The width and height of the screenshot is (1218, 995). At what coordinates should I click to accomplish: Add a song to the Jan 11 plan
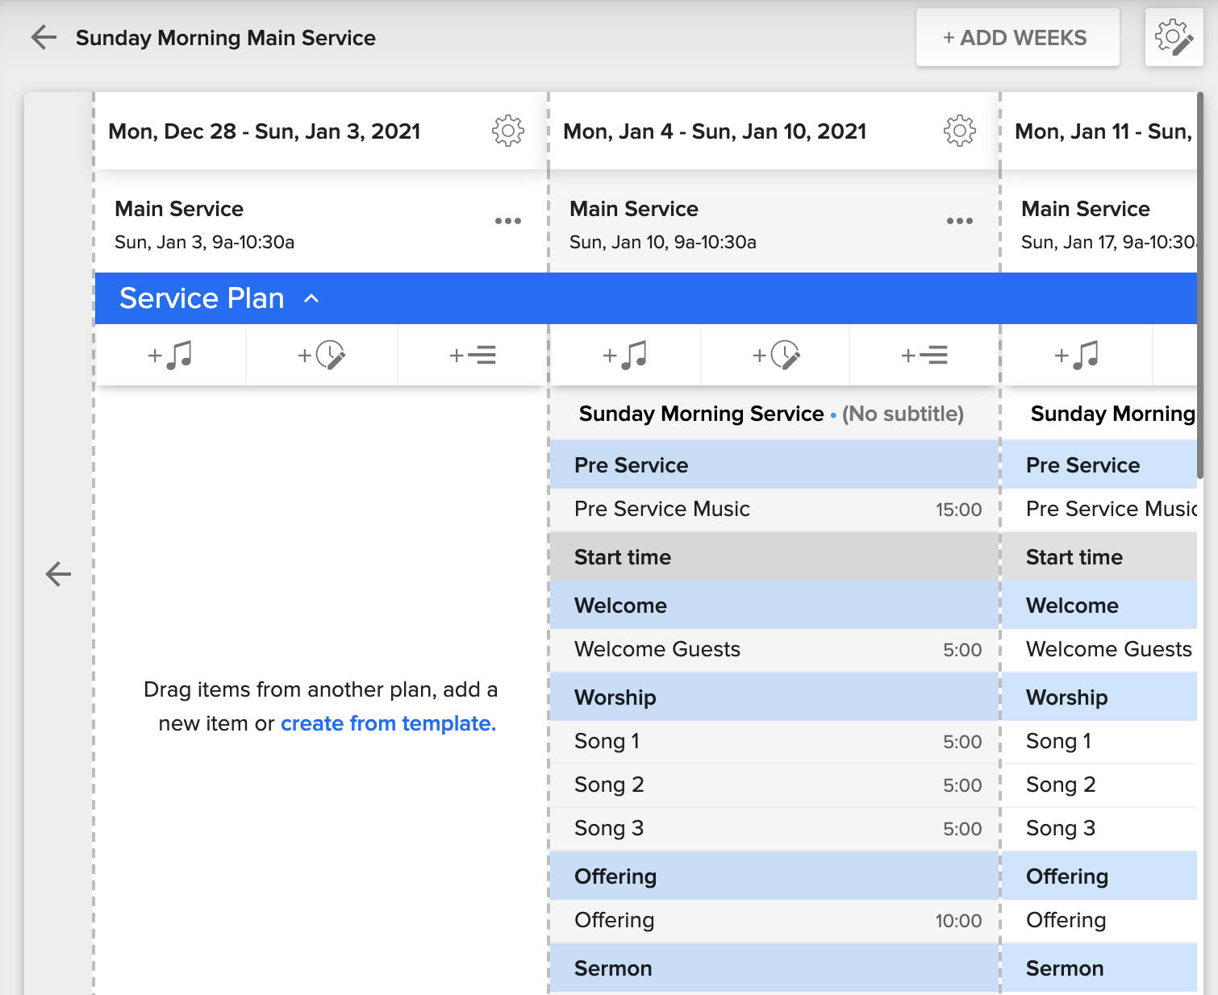point(1077,355)
